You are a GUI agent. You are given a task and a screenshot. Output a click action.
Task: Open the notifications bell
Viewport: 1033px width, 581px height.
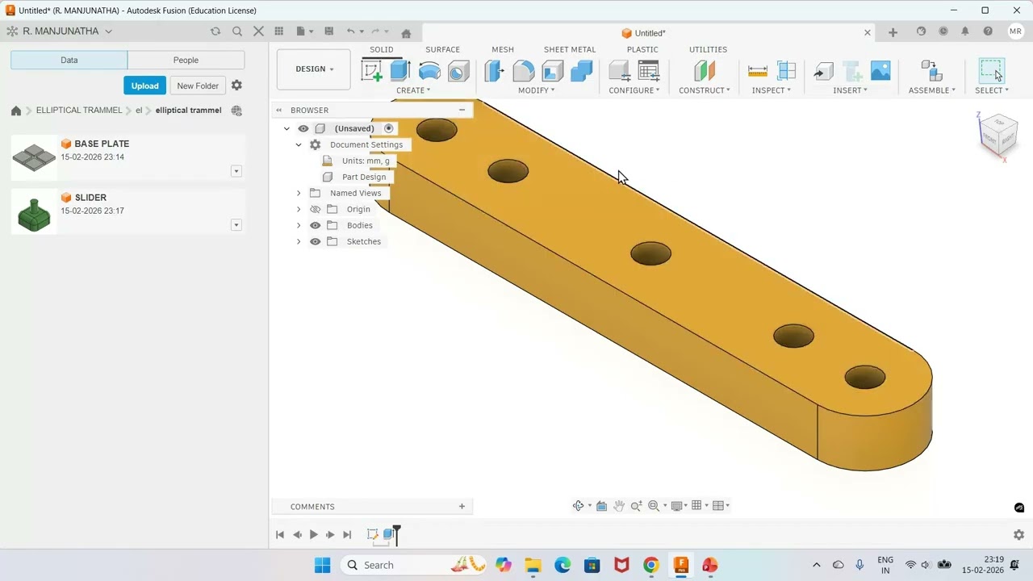tap(965, 31)
